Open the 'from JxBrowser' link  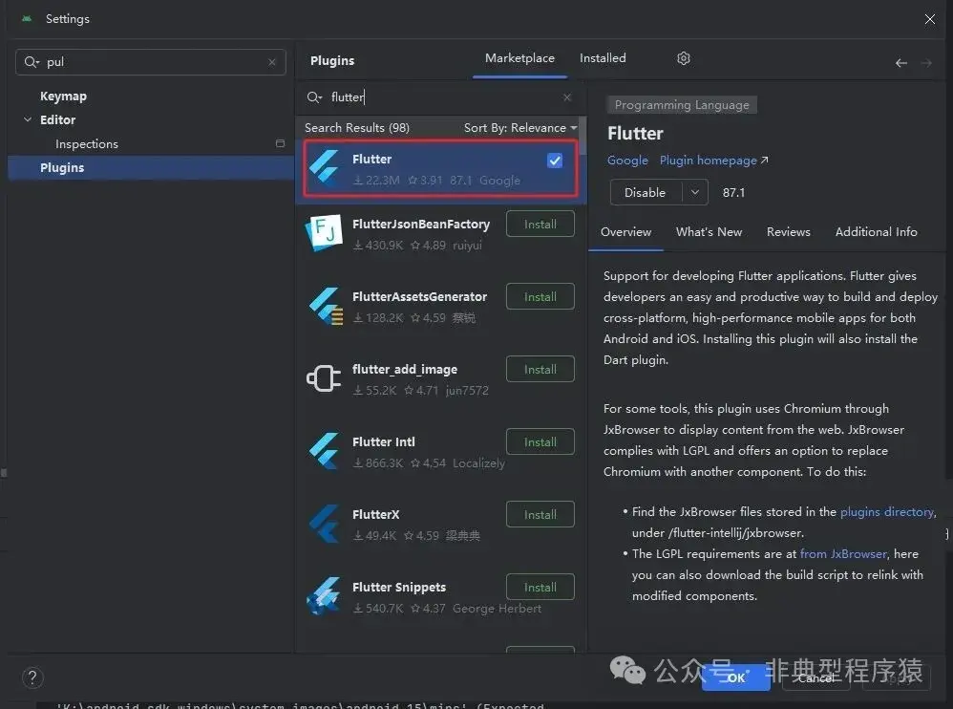click(843, 554)
